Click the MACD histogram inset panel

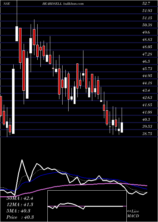pos(87,206)
